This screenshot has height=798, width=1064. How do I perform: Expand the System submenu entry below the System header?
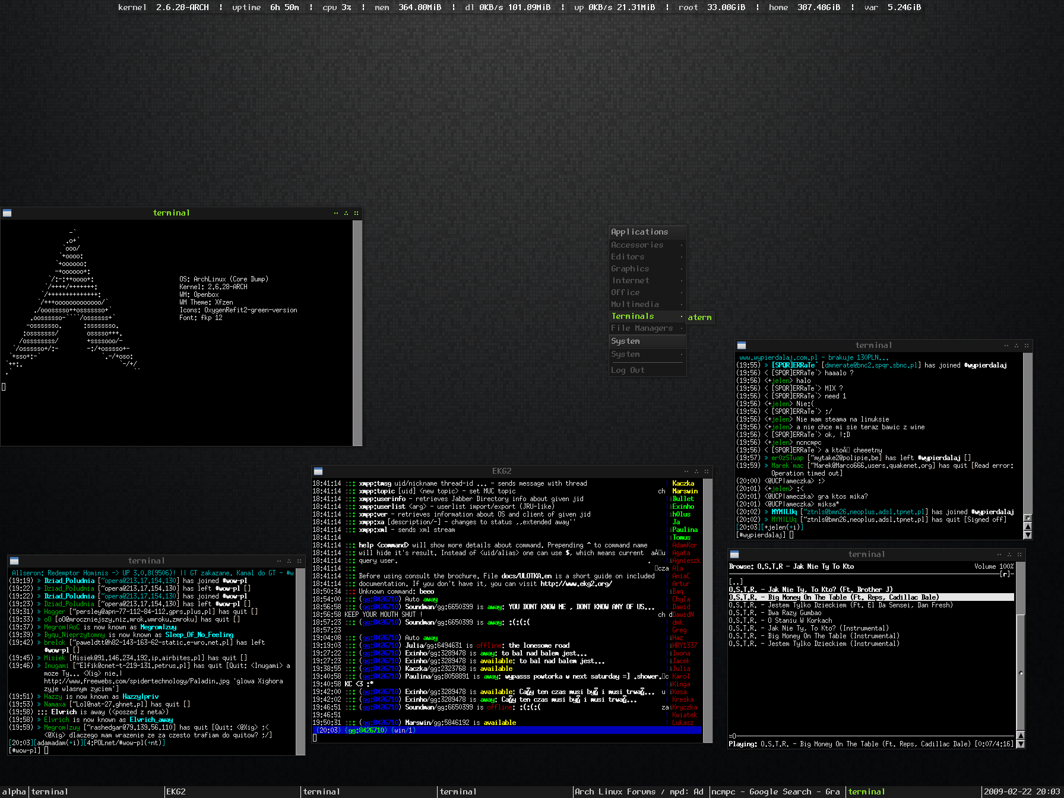tap(648, 354)
